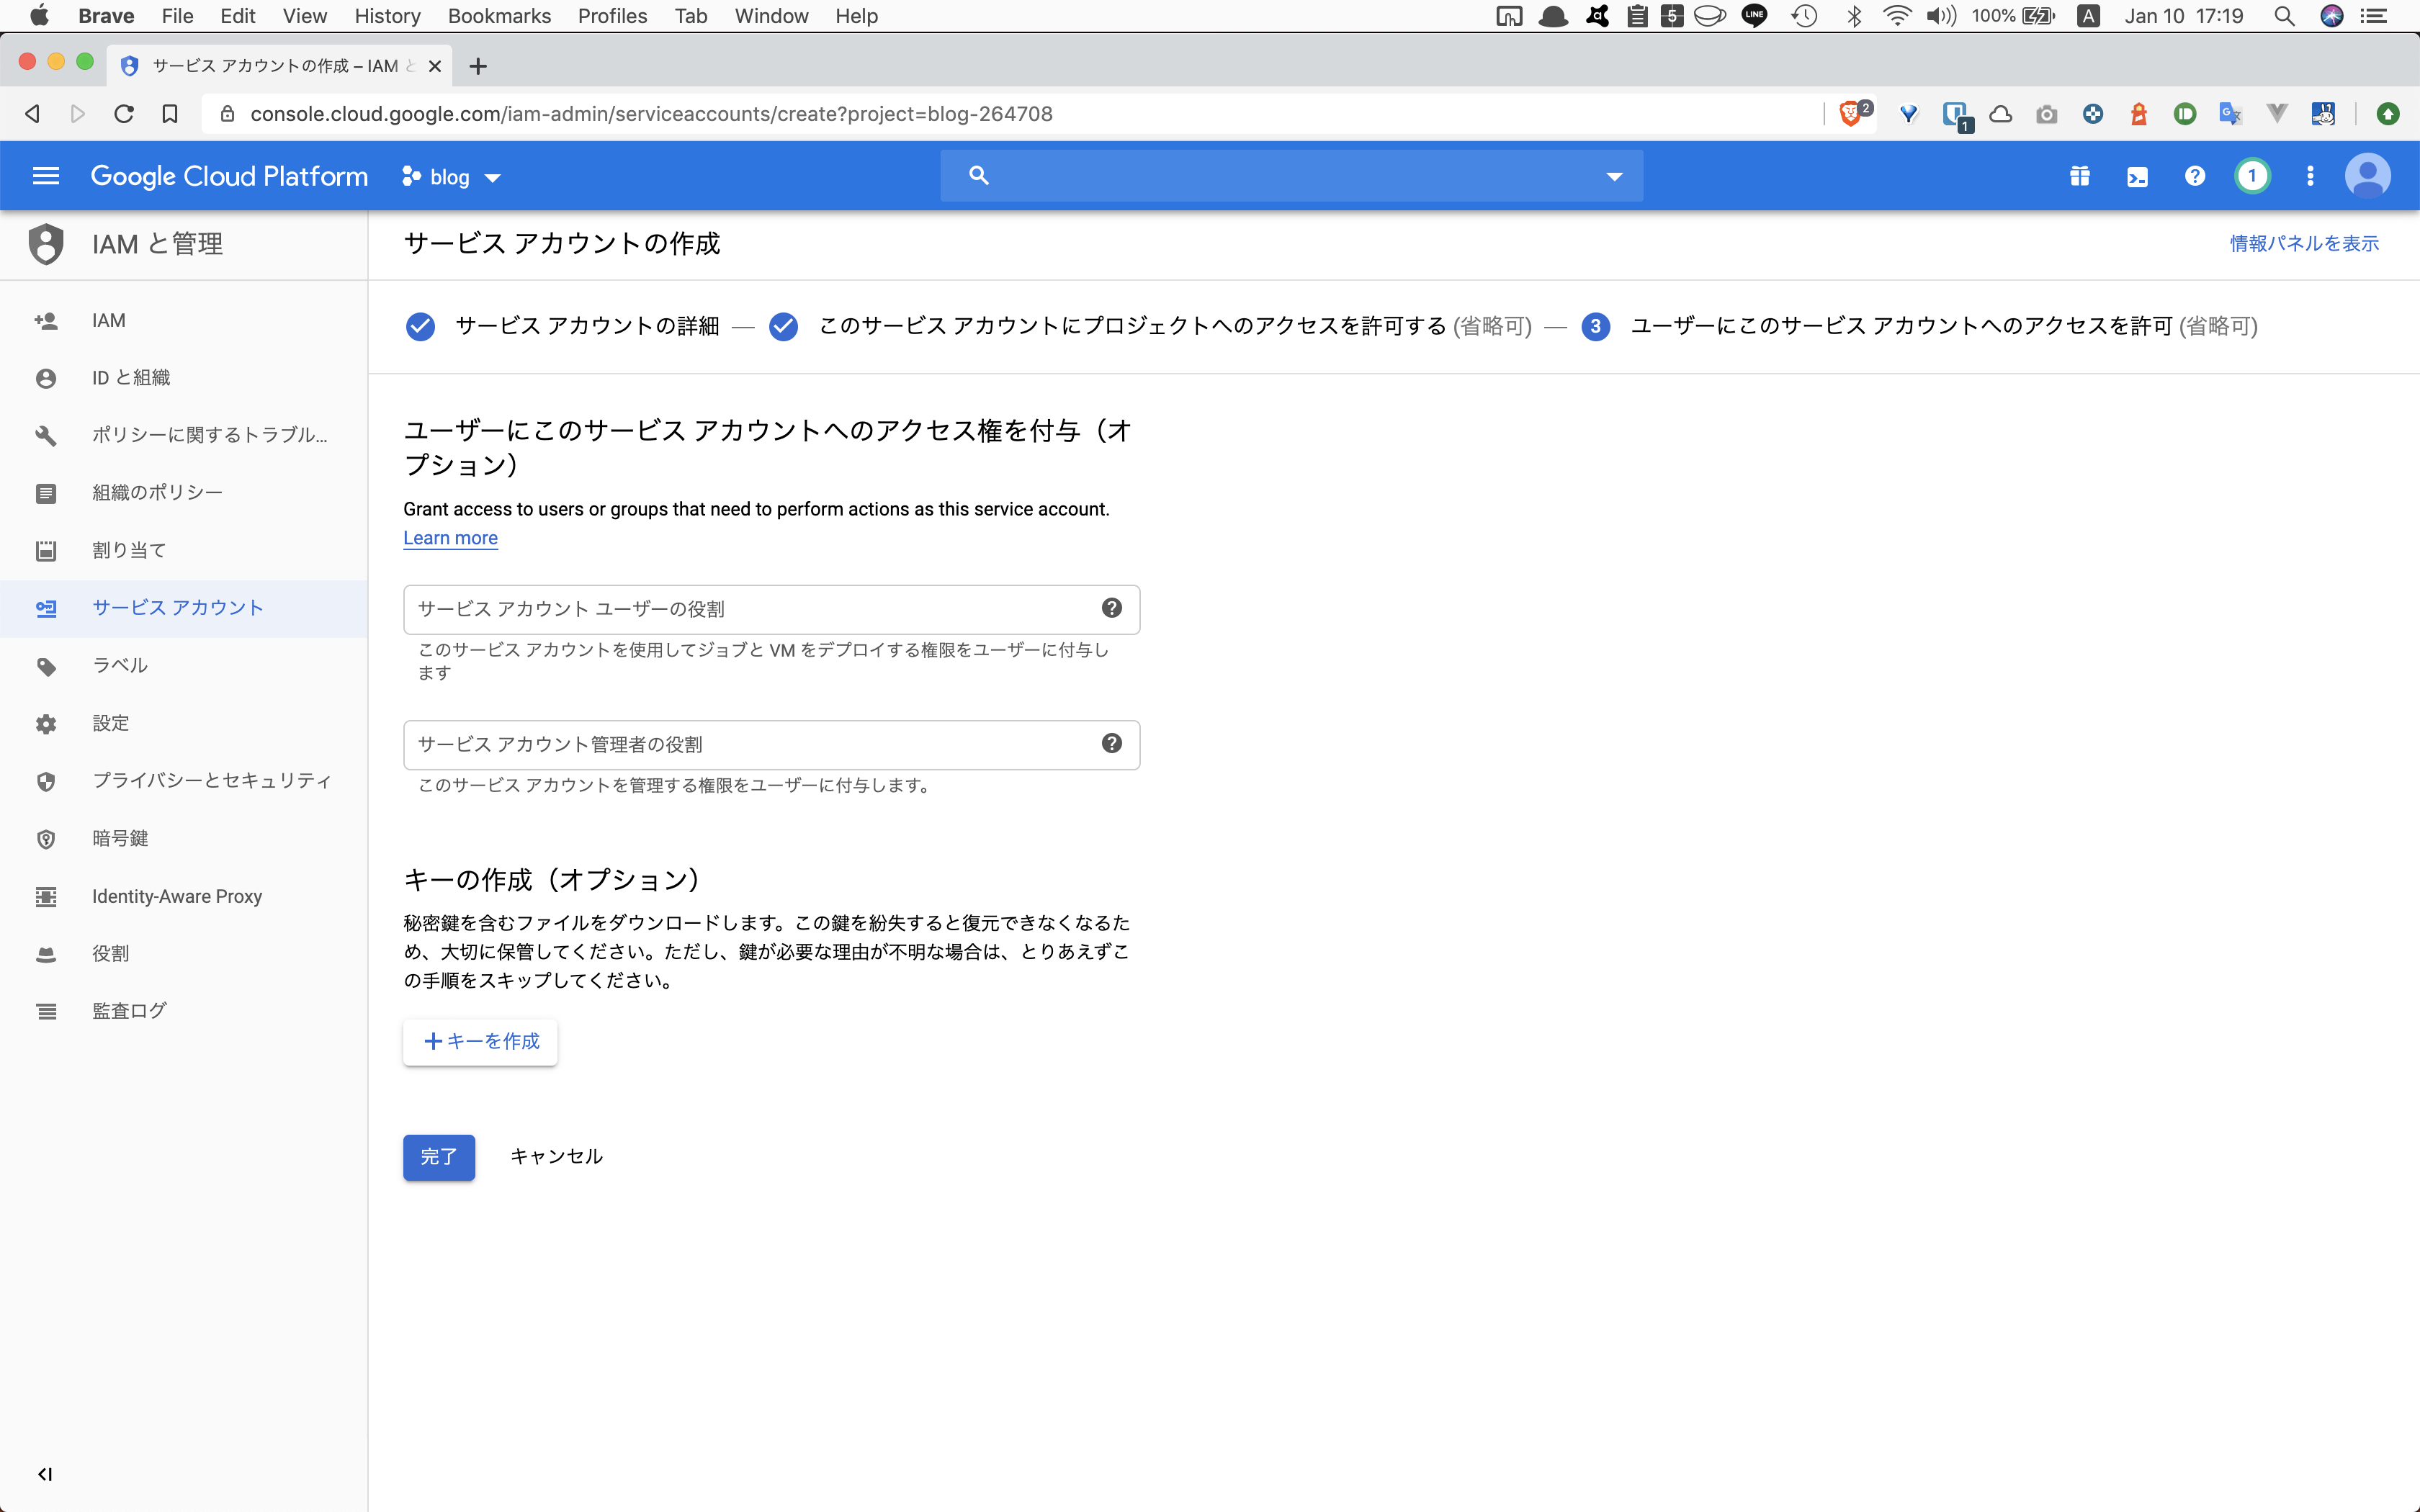The image size is (2420, 1512).
Task: Click the 完了 button
Action: point(438,1157)
